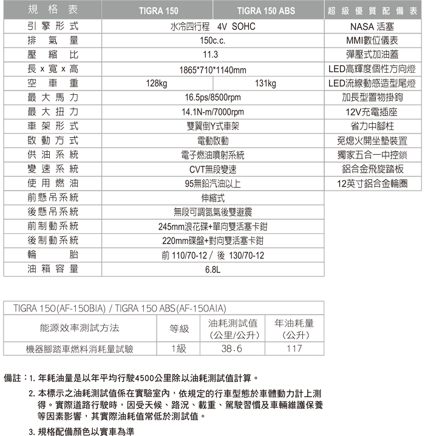Screen dimensions: 425x436
Task: Click the 供油系統 row label
Action: (x=53, y=155)
